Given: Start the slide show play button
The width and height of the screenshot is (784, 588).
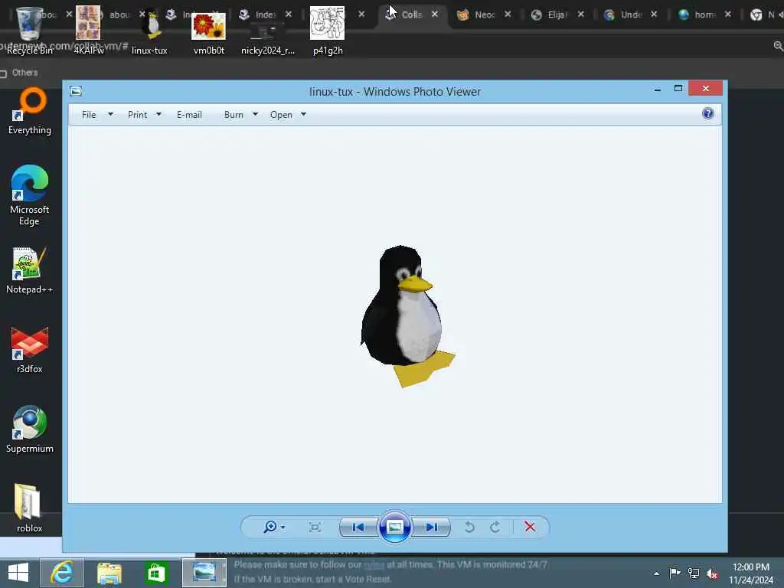Looking at the screenshot, I should coord(395,527).
